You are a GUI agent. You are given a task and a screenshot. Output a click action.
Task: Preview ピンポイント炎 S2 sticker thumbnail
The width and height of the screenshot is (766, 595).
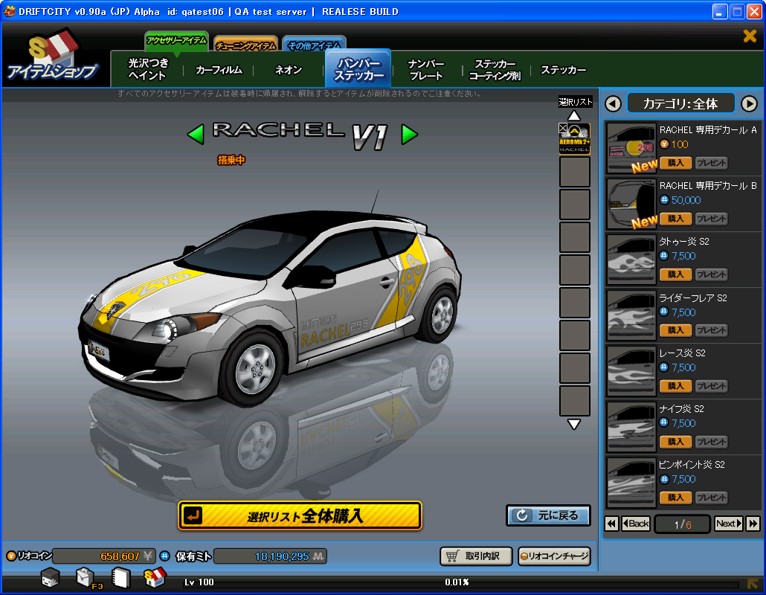631,483
